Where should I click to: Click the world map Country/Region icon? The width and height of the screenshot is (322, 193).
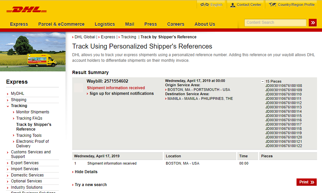click(x=272, y=5)
